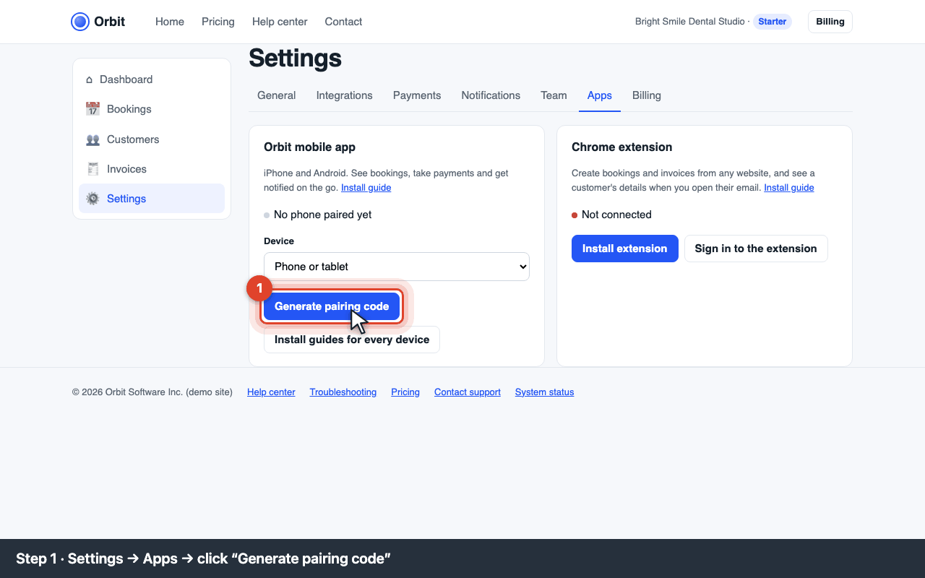This screenshot has height=578, width=925.
Task: Click the Bright Smile Dental Studio name
Action: point(690,22)
